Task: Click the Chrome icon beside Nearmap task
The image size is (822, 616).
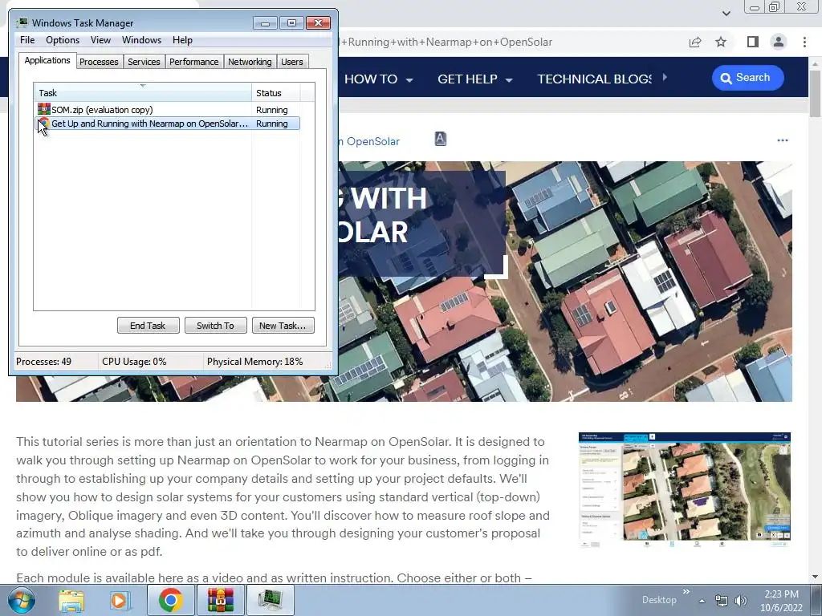Action: (44, 124)
